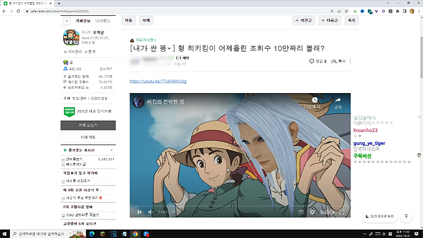This screenshot has width=423, height=238.
Task: Open 시상식 후보 추천하기 board
Action: point(82,198)
